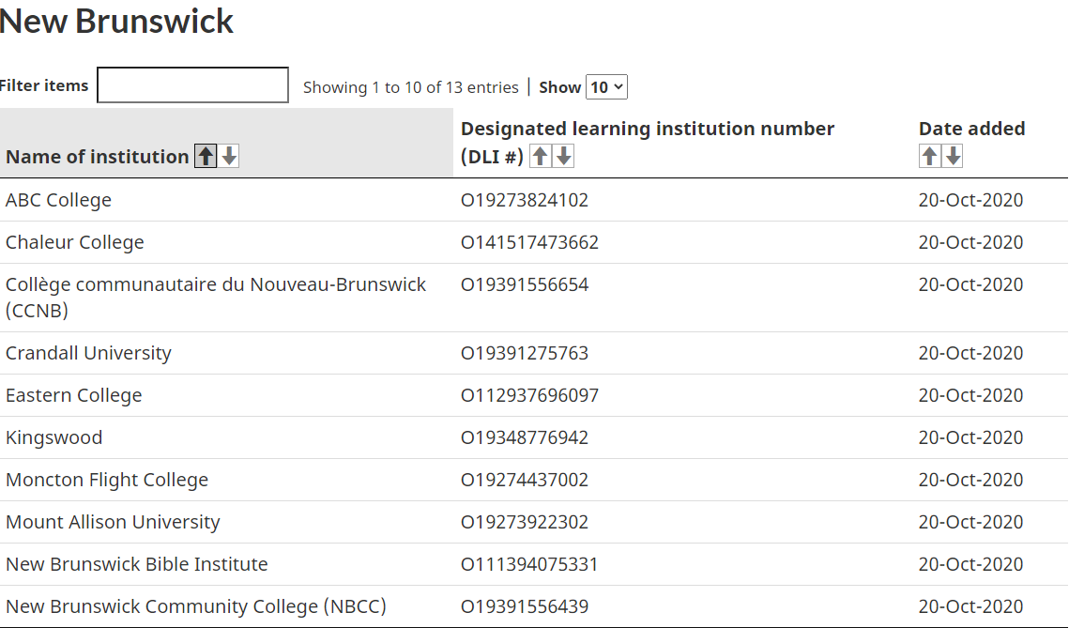Click the Crandall University entry

coord(88,353)
